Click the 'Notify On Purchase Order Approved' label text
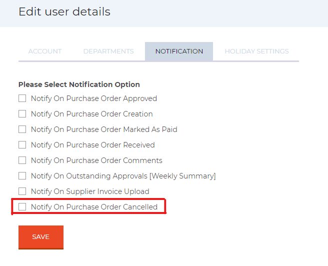Viewport: 328px width, 266px height. point(94,98)
